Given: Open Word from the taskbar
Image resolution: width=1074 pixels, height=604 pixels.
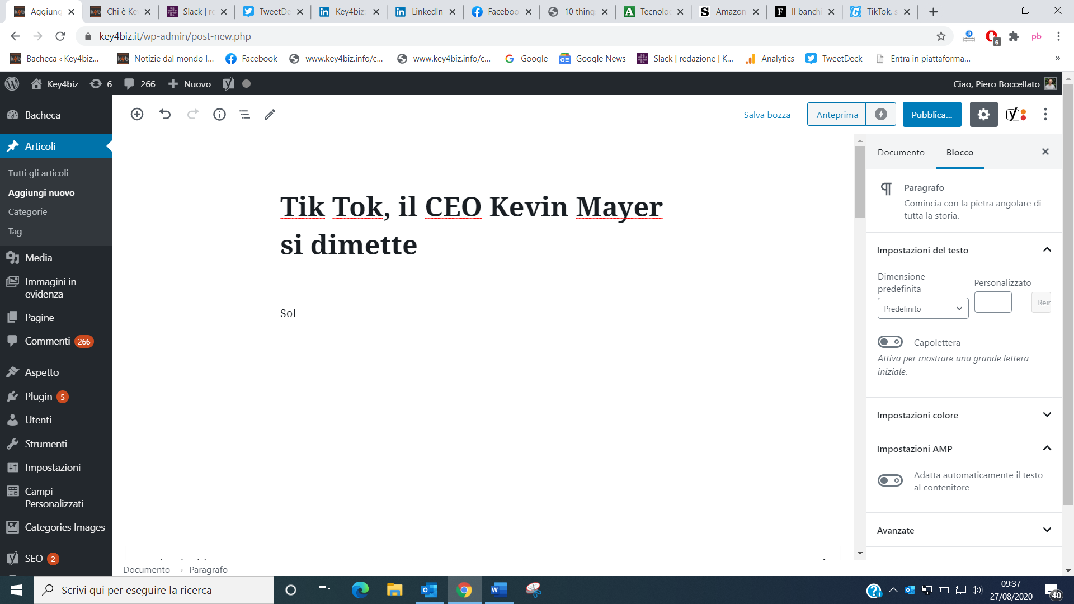Looking at the screenshot, I should coord(498,590).
